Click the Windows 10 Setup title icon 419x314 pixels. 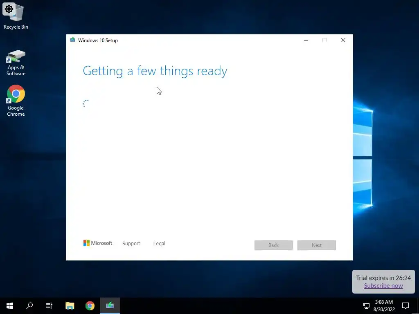(73, 40)
